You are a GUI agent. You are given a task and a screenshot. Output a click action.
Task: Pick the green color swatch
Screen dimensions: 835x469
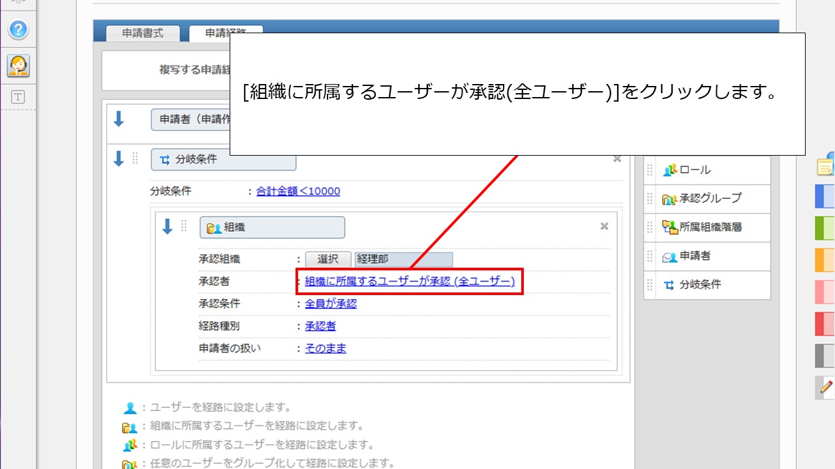click(x=825, y=227)
